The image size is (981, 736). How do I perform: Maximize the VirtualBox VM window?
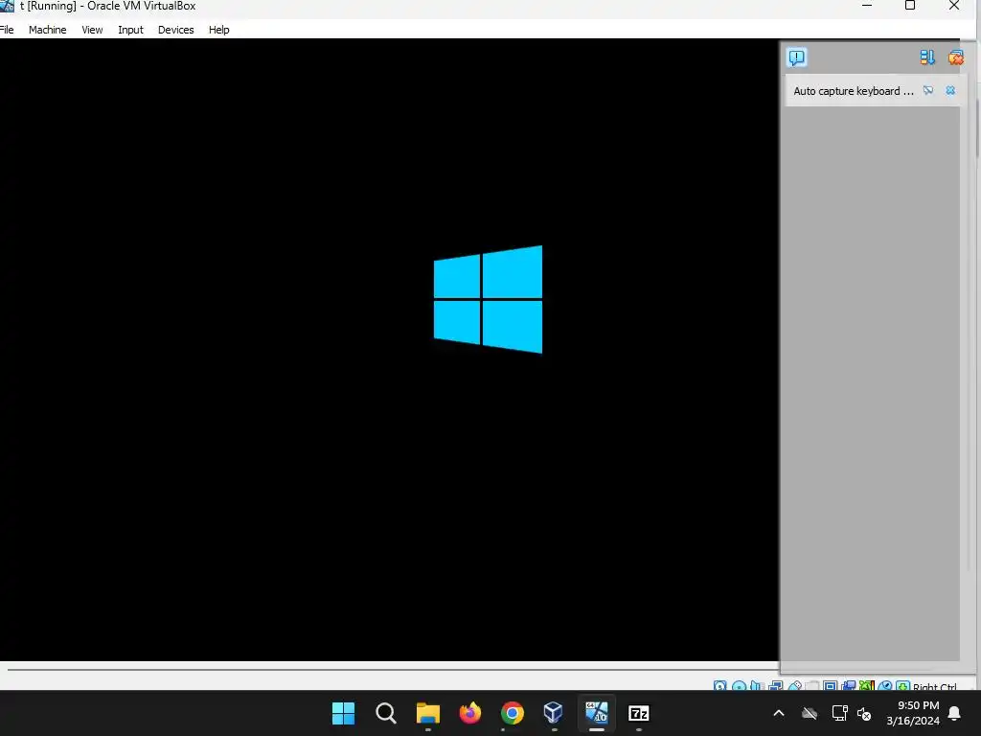click(910, 6)
